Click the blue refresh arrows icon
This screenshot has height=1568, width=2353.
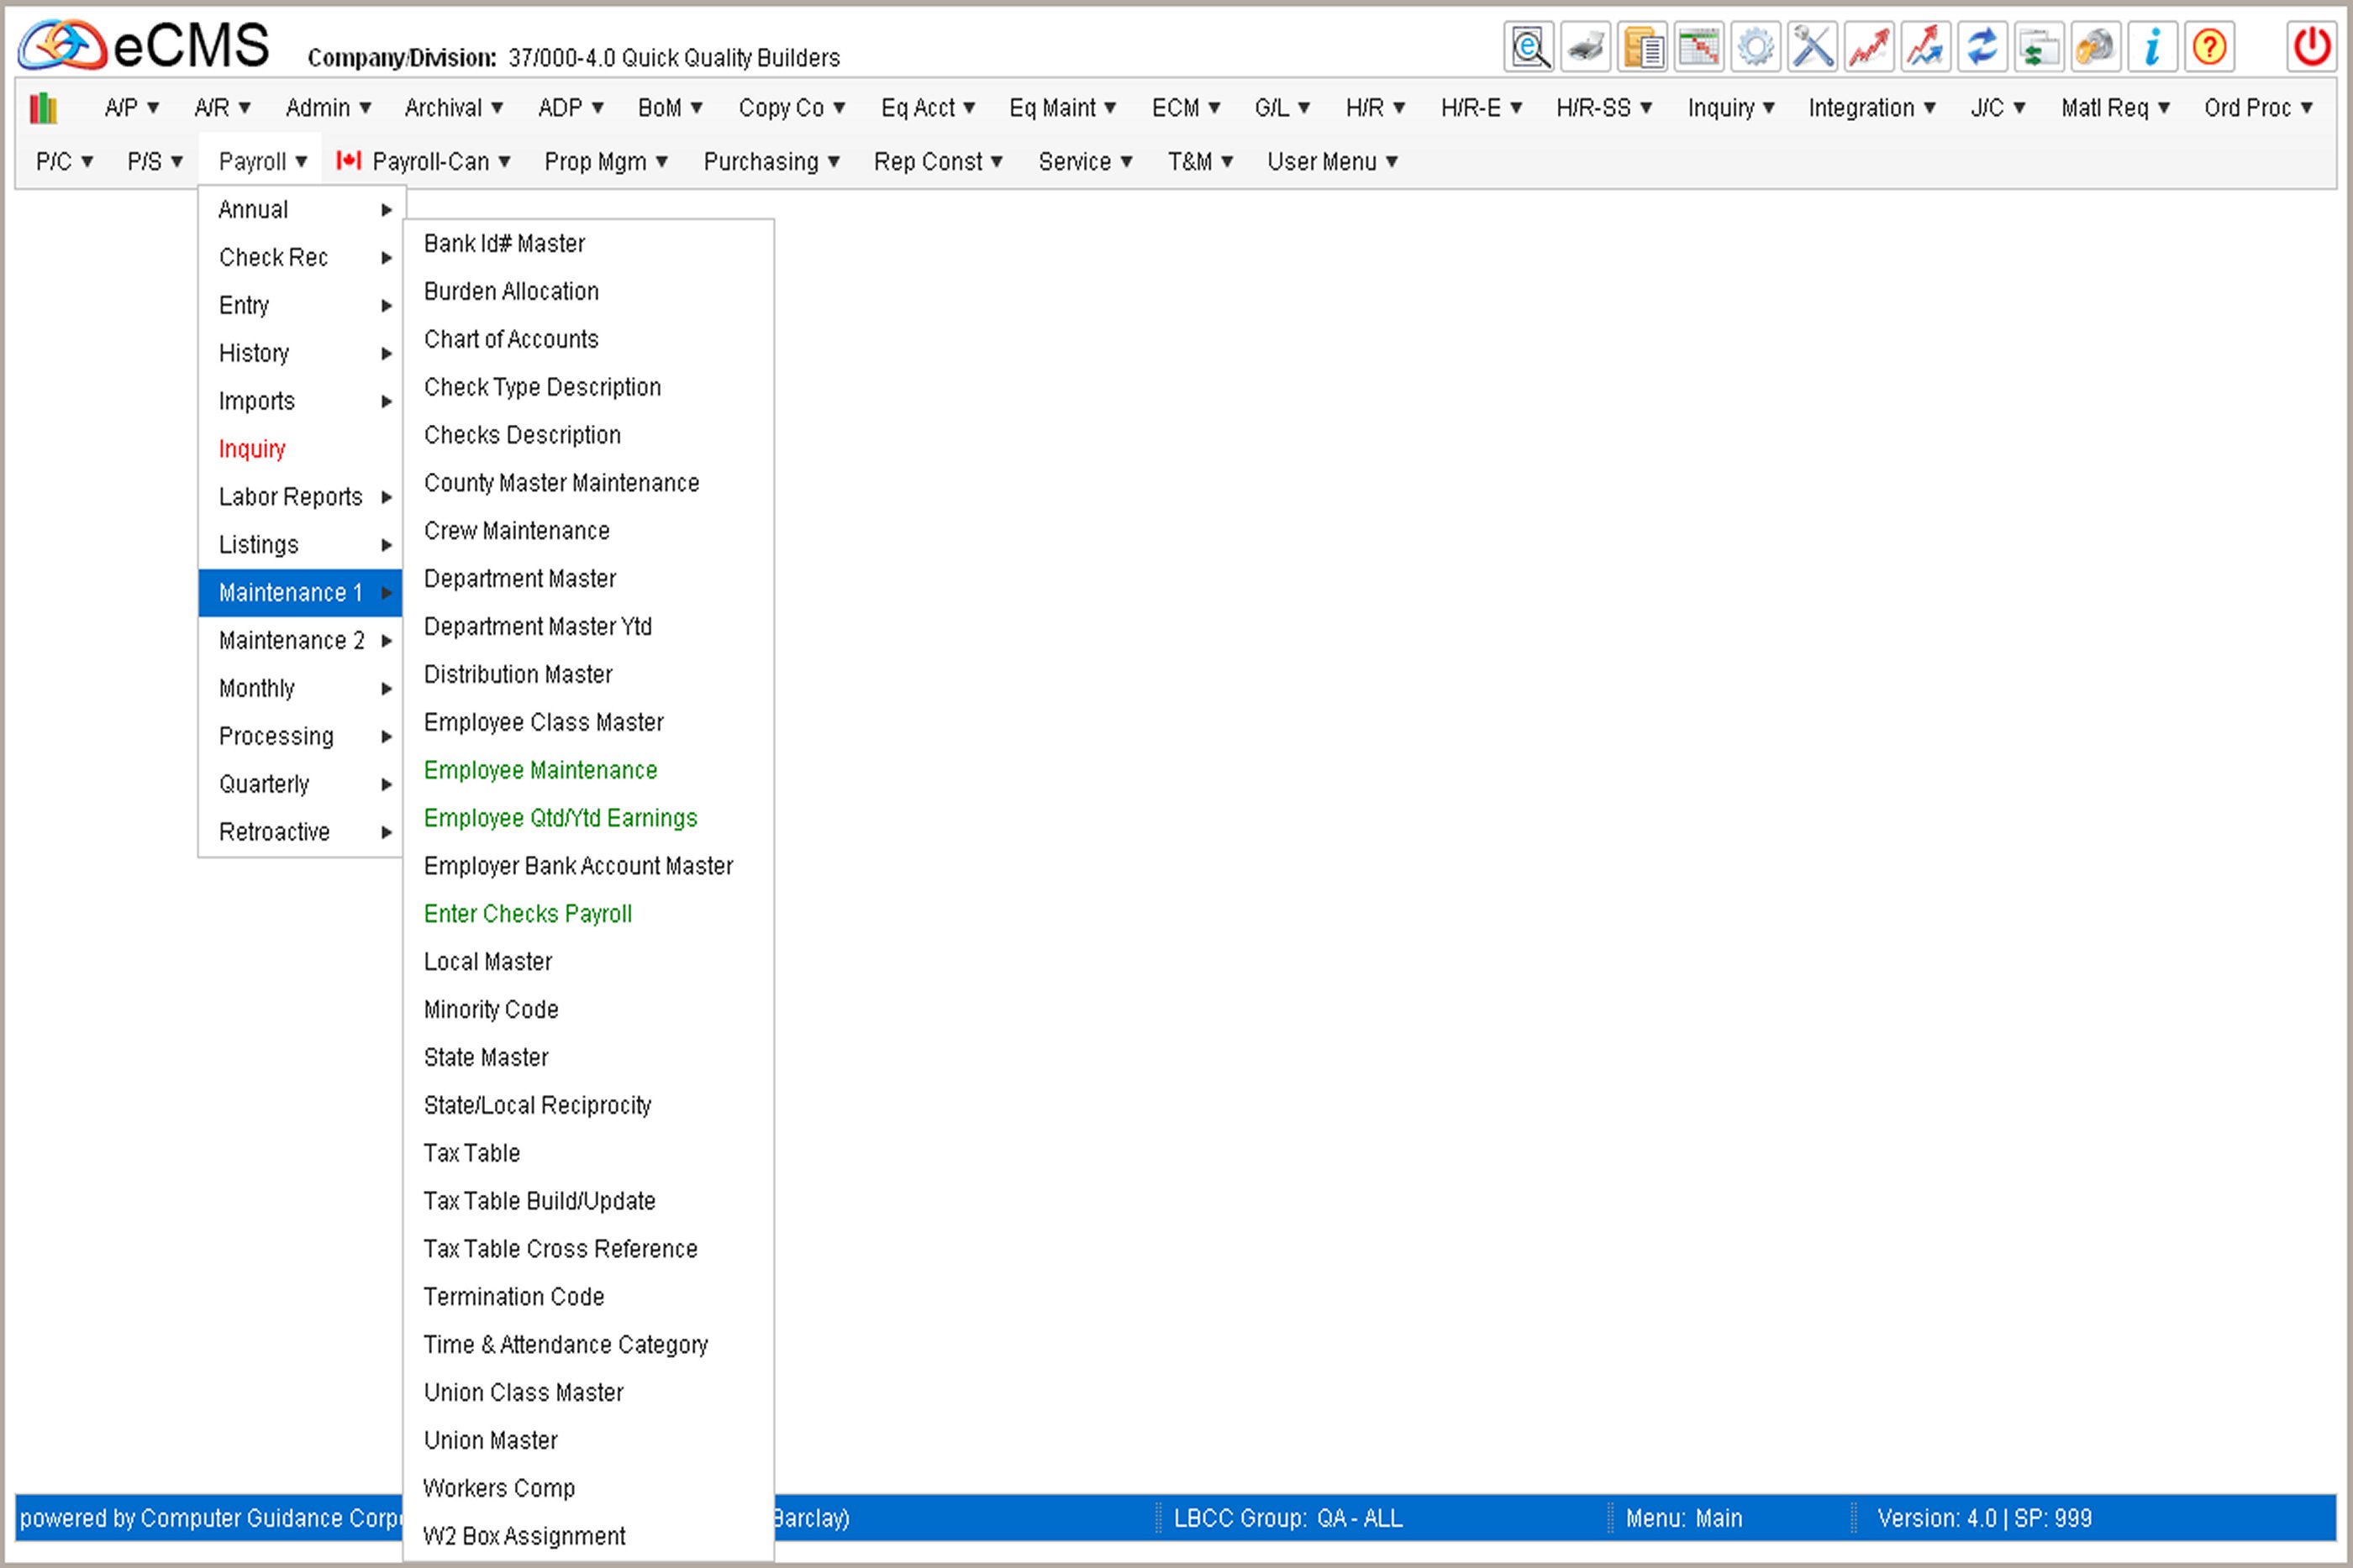(x=1982, y=47)
